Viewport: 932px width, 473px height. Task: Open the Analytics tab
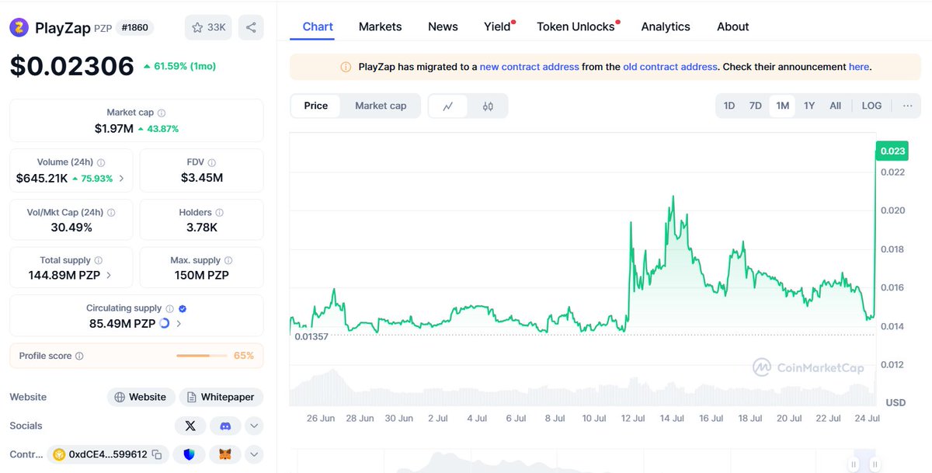[x=666, y=26]
